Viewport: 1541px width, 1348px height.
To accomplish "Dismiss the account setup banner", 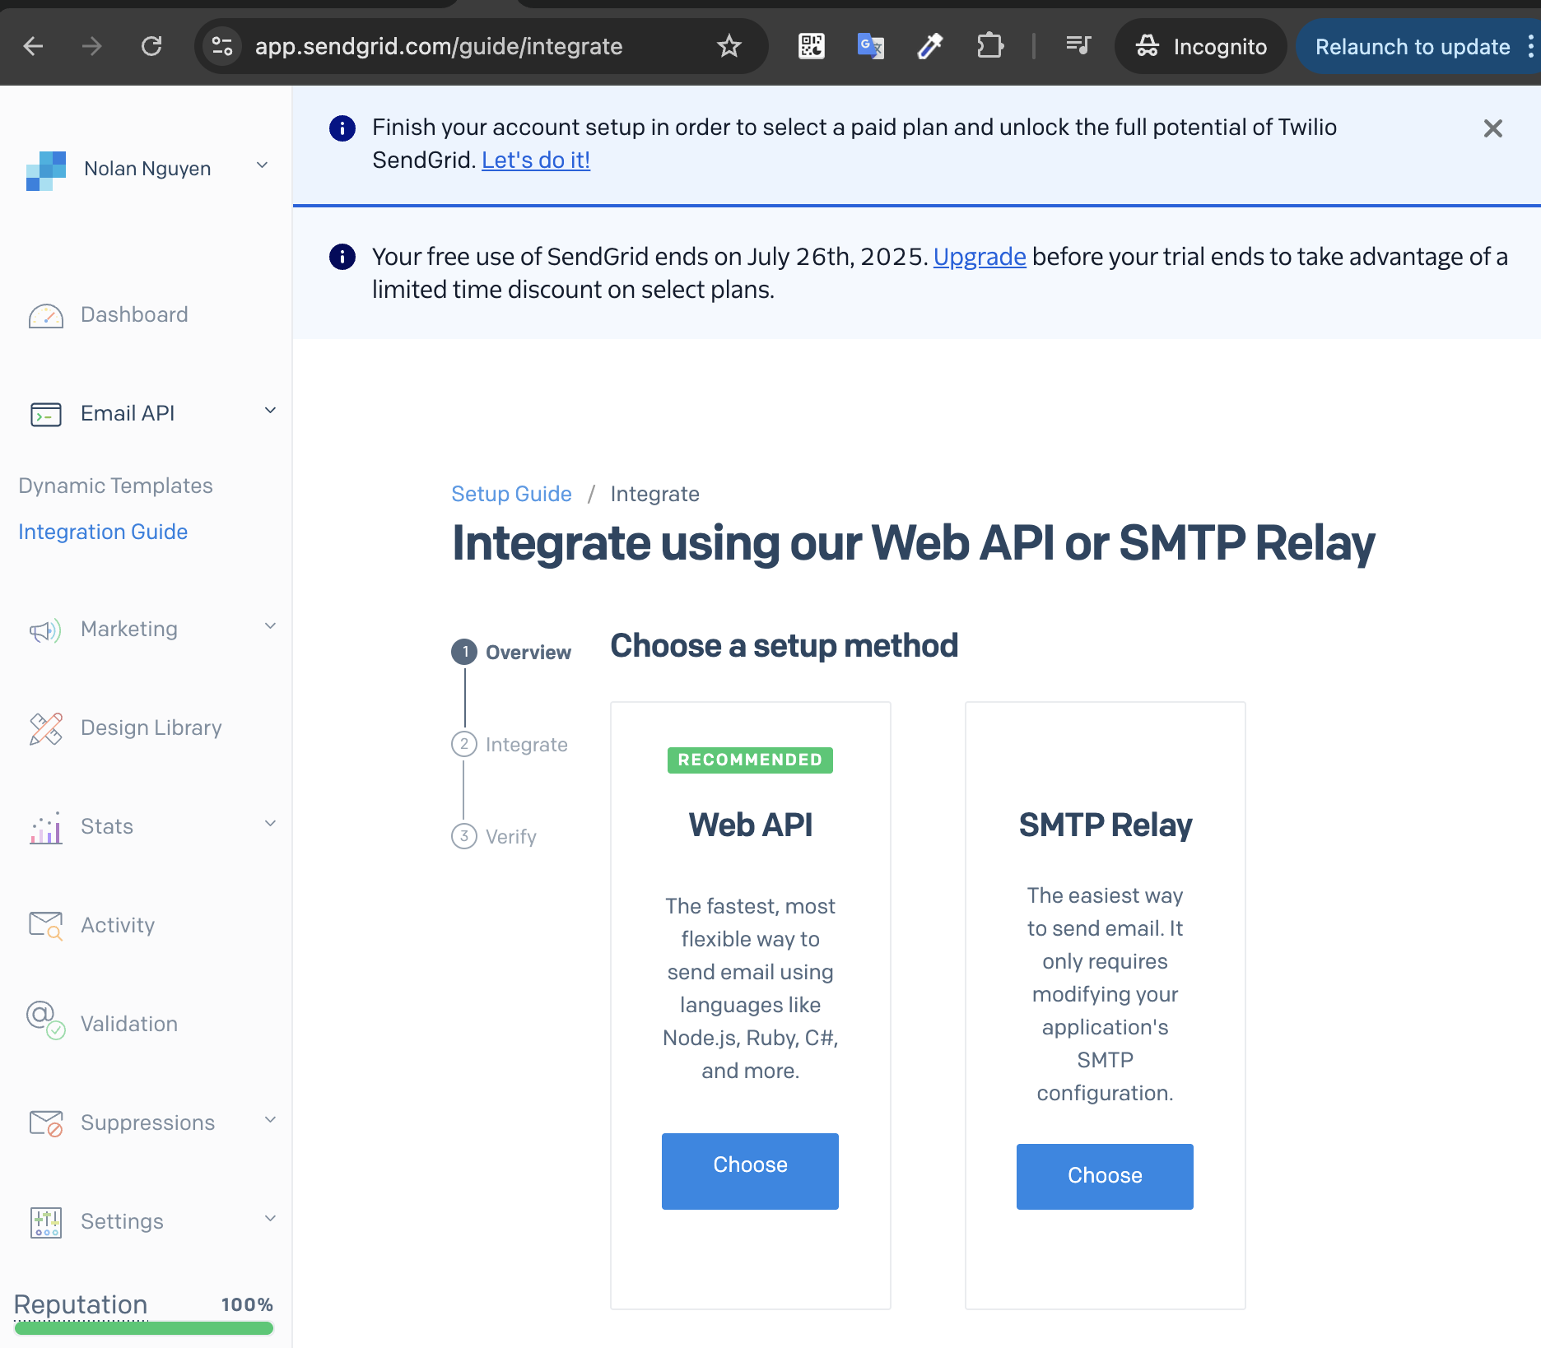I will 1492,128.
